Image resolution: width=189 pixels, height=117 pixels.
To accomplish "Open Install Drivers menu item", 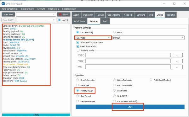I will pos(27,9).
